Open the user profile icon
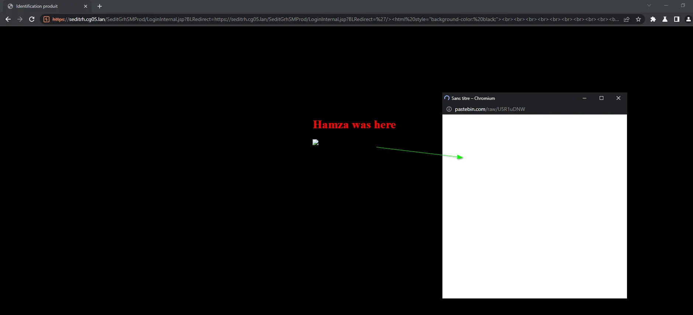Image resolution: width=693 pixels, height=315 pixels. click(688, 19)
